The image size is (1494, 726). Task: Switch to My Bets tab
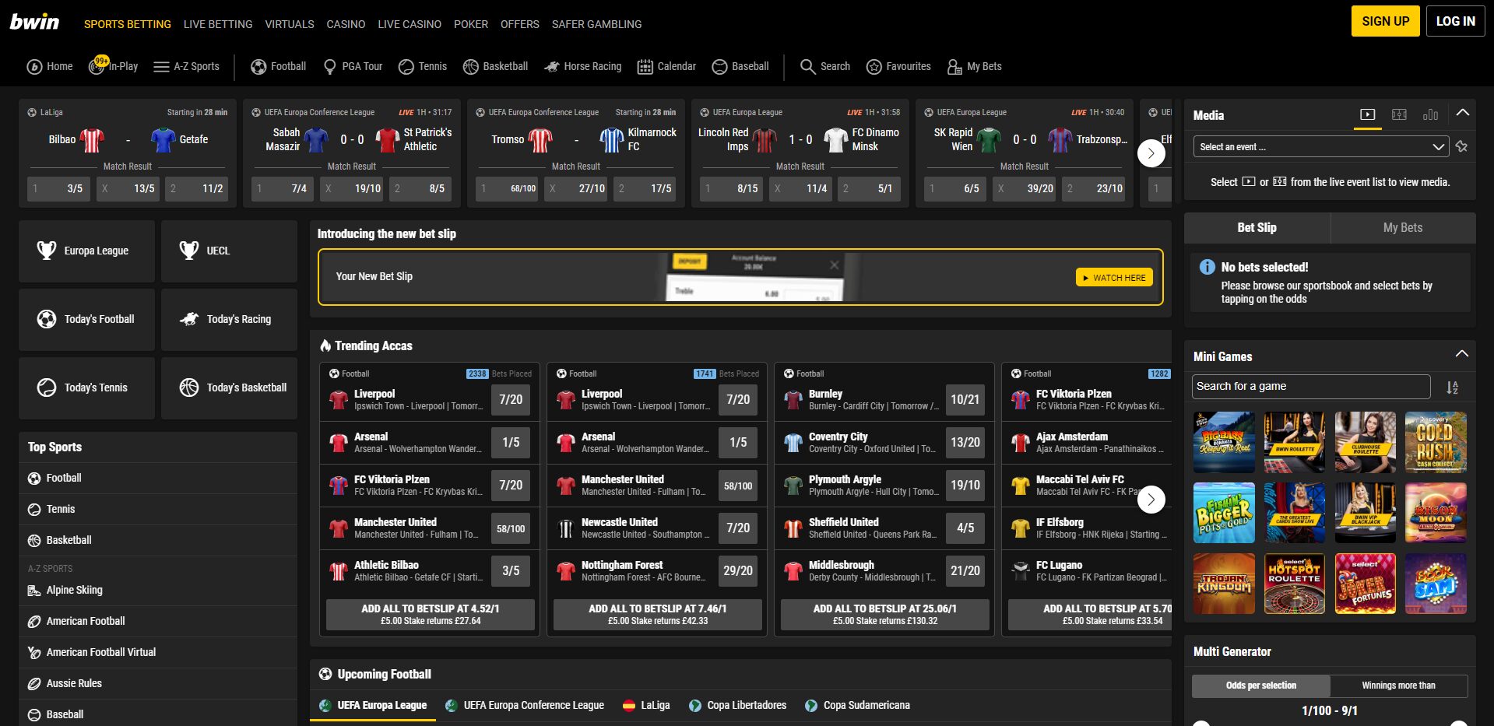(x=1403, y=228)
